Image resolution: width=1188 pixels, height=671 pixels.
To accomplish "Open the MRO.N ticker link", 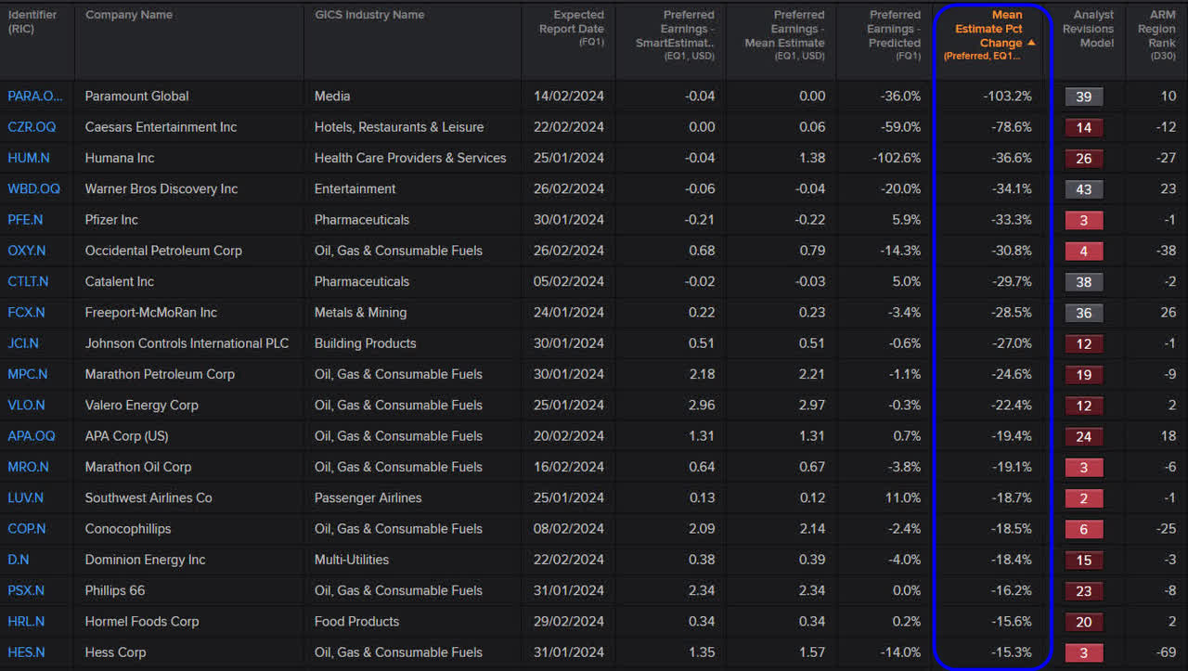I will 28,467.
